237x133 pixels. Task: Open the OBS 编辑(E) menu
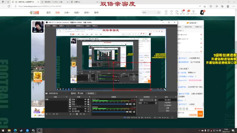(x=55, y=26)
